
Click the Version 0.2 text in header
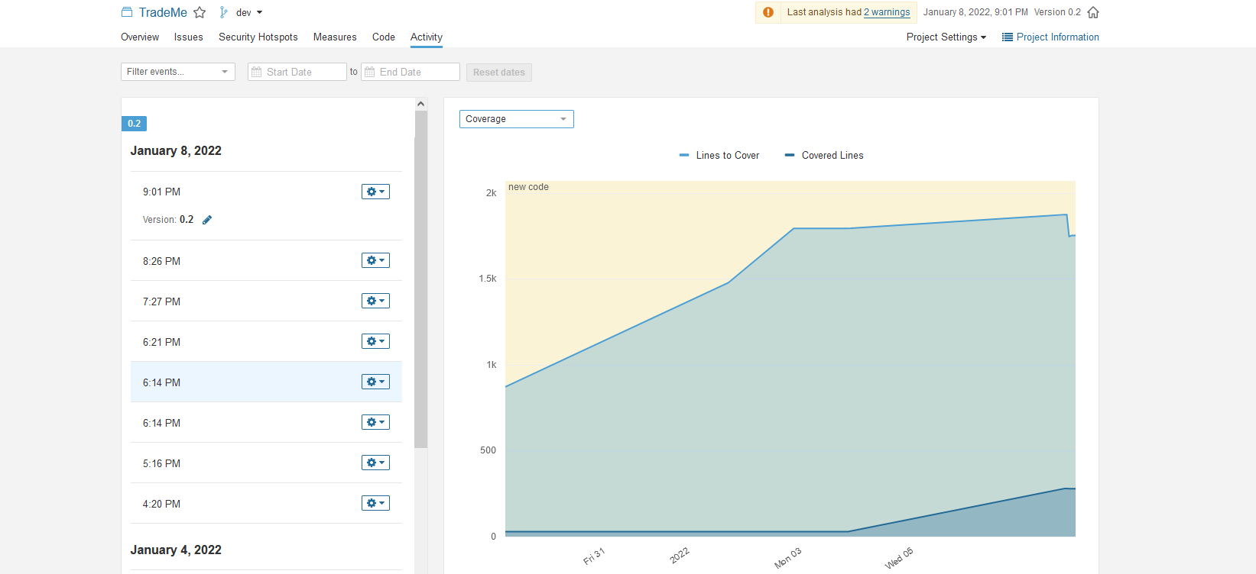(x=1057, y=12)
